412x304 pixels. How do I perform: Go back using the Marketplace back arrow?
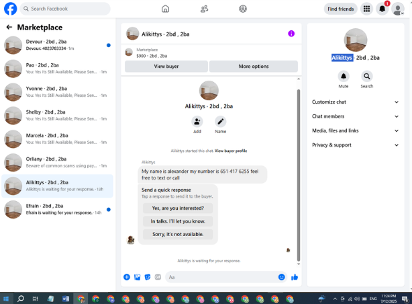tap(9, 27)
